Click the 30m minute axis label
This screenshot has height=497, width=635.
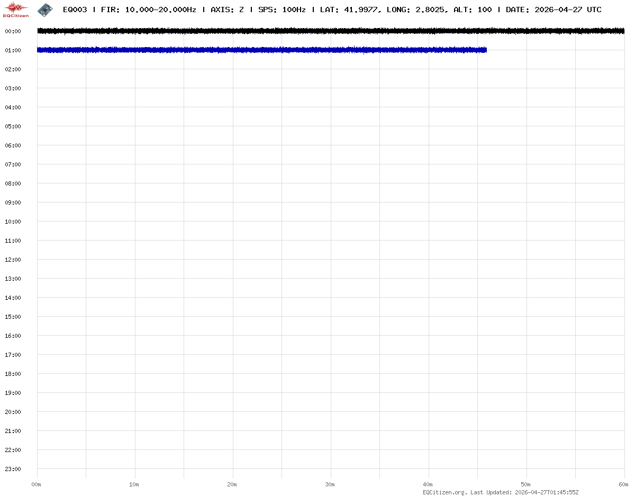[330, 484]
